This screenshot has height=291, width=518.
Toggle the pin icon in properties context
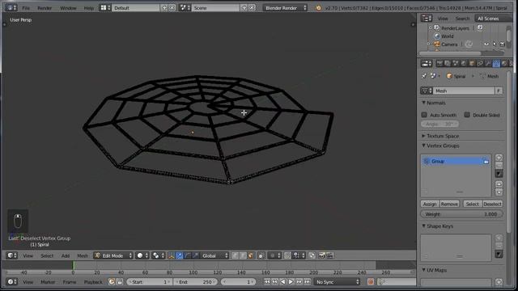(x=424, y=76)
